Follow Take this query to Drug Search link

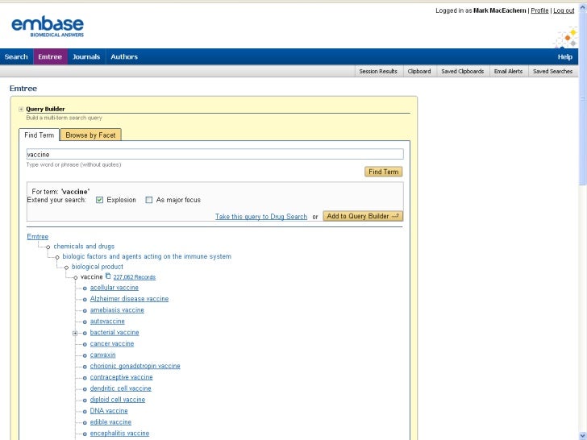pyautogui.click(x=261, y=217)
